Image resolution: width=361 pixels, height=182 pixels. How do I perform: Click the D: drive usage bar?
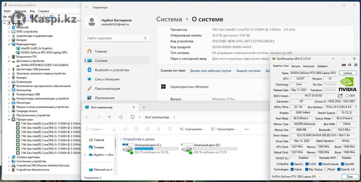click(x=215, y=149)
